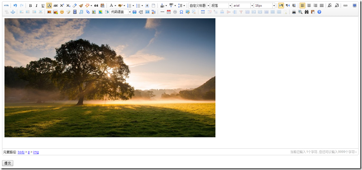The image size is (362, 170).
Task: Open the 段落 paragraph format dropdown
Action: pos(221,5)
